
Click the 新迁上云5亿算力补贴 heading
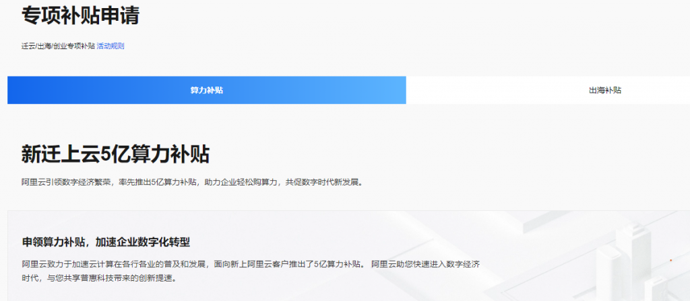(x=115, y=154)
